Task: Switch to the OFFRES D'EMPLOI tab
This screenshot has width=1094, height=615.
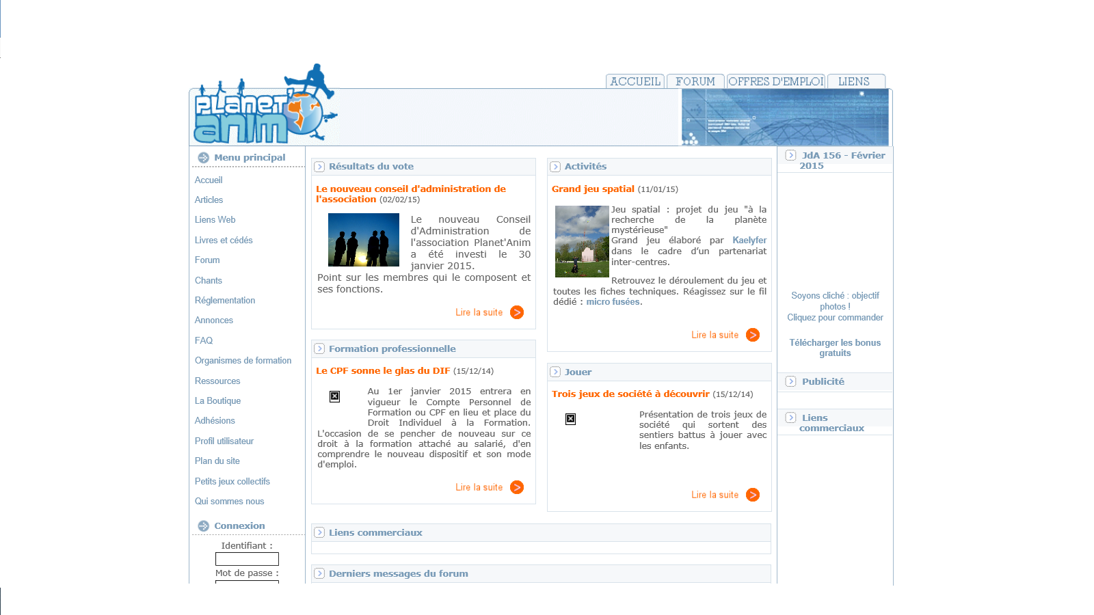Action: pos(776,81)
